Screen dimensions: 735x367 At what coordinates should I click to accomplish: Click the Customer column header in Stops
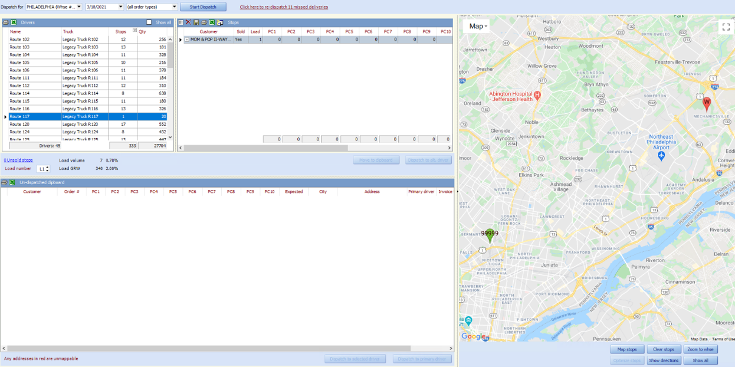tap(209, 31)
